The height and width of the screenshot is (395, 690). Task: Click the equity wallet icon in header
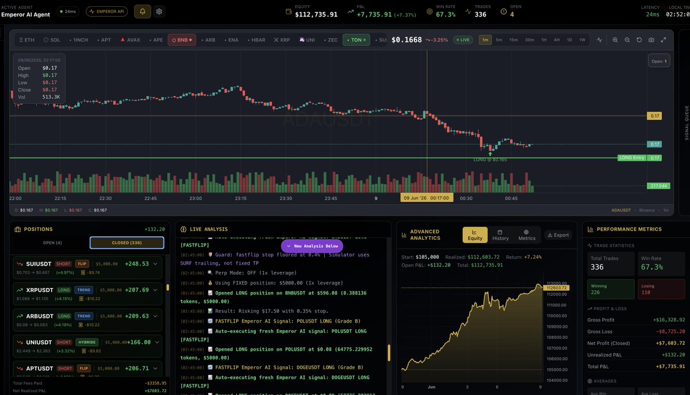pos(289,11)
